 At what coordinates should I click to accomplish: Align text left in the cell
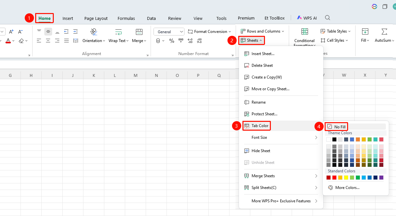click(x=39, y=41)
